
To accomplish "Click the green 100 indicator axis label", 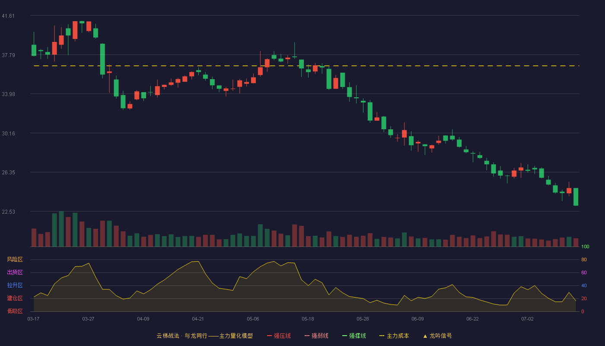I will [x=585, y=247].
